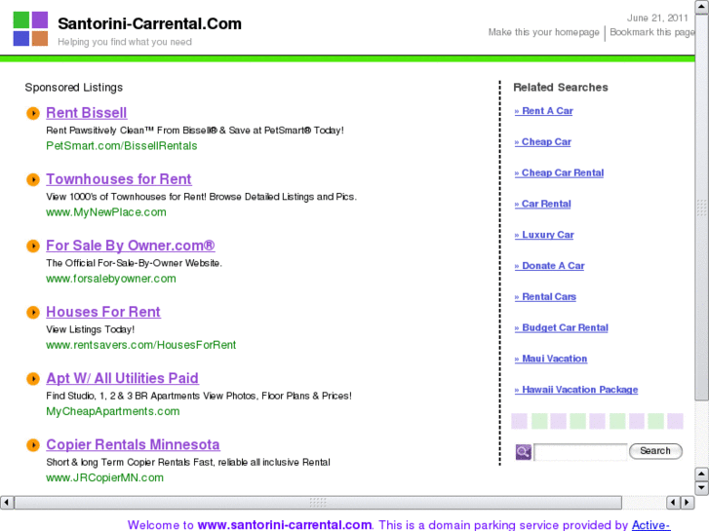Viewport: 709px width, 531px height.
Task: Select the Rent A Car related search
Action: (543, 111)
